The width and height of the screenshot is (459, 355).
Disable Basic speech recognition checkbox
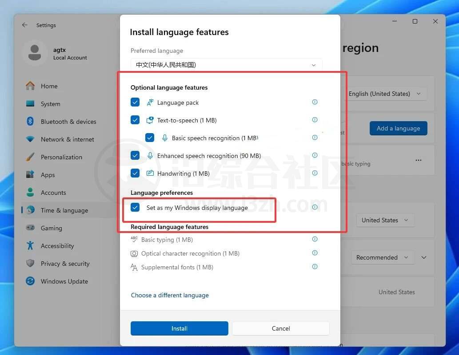(x=150, y=138)
